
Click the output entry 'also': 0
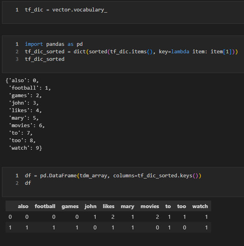[22, 81]
